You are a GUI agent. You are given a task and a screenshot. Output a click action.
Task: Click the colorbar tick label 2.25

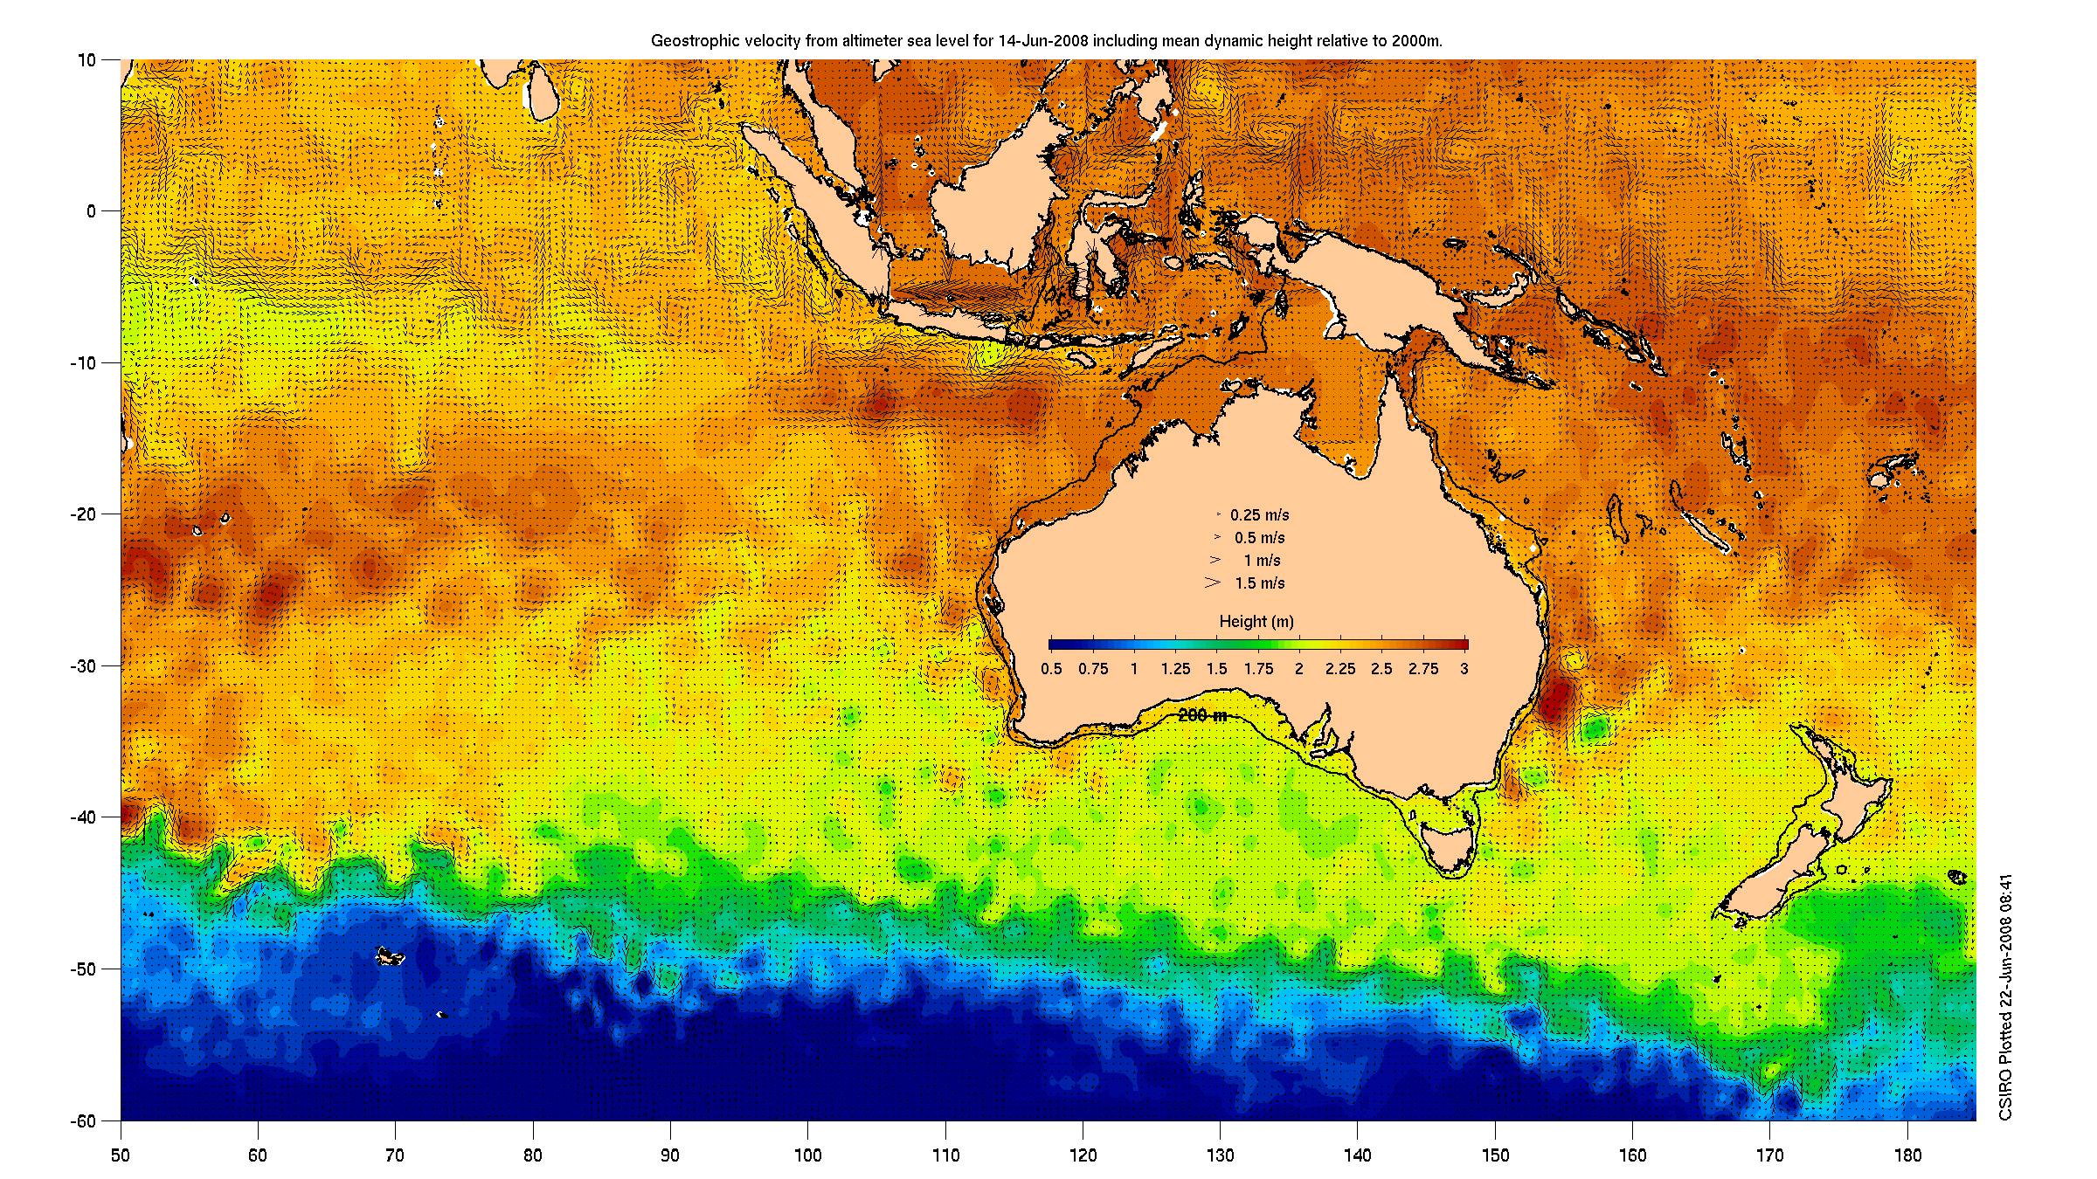coord(1339,669)
